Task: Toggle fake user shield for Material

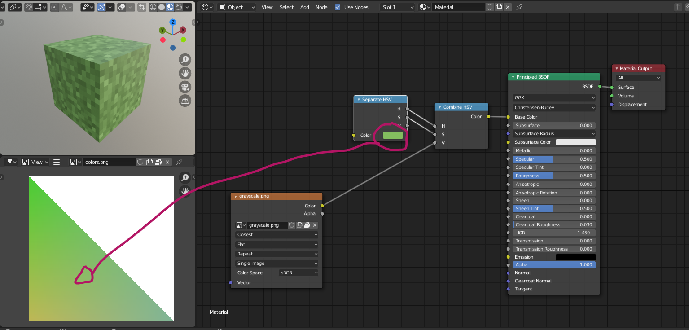Action: [x=490, y=7]
